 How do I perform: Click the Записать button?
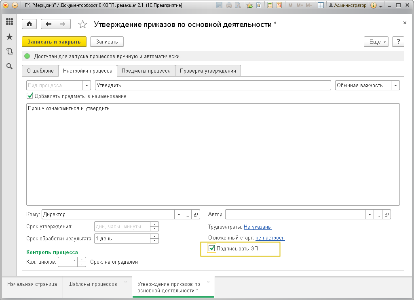click(107, 42)
